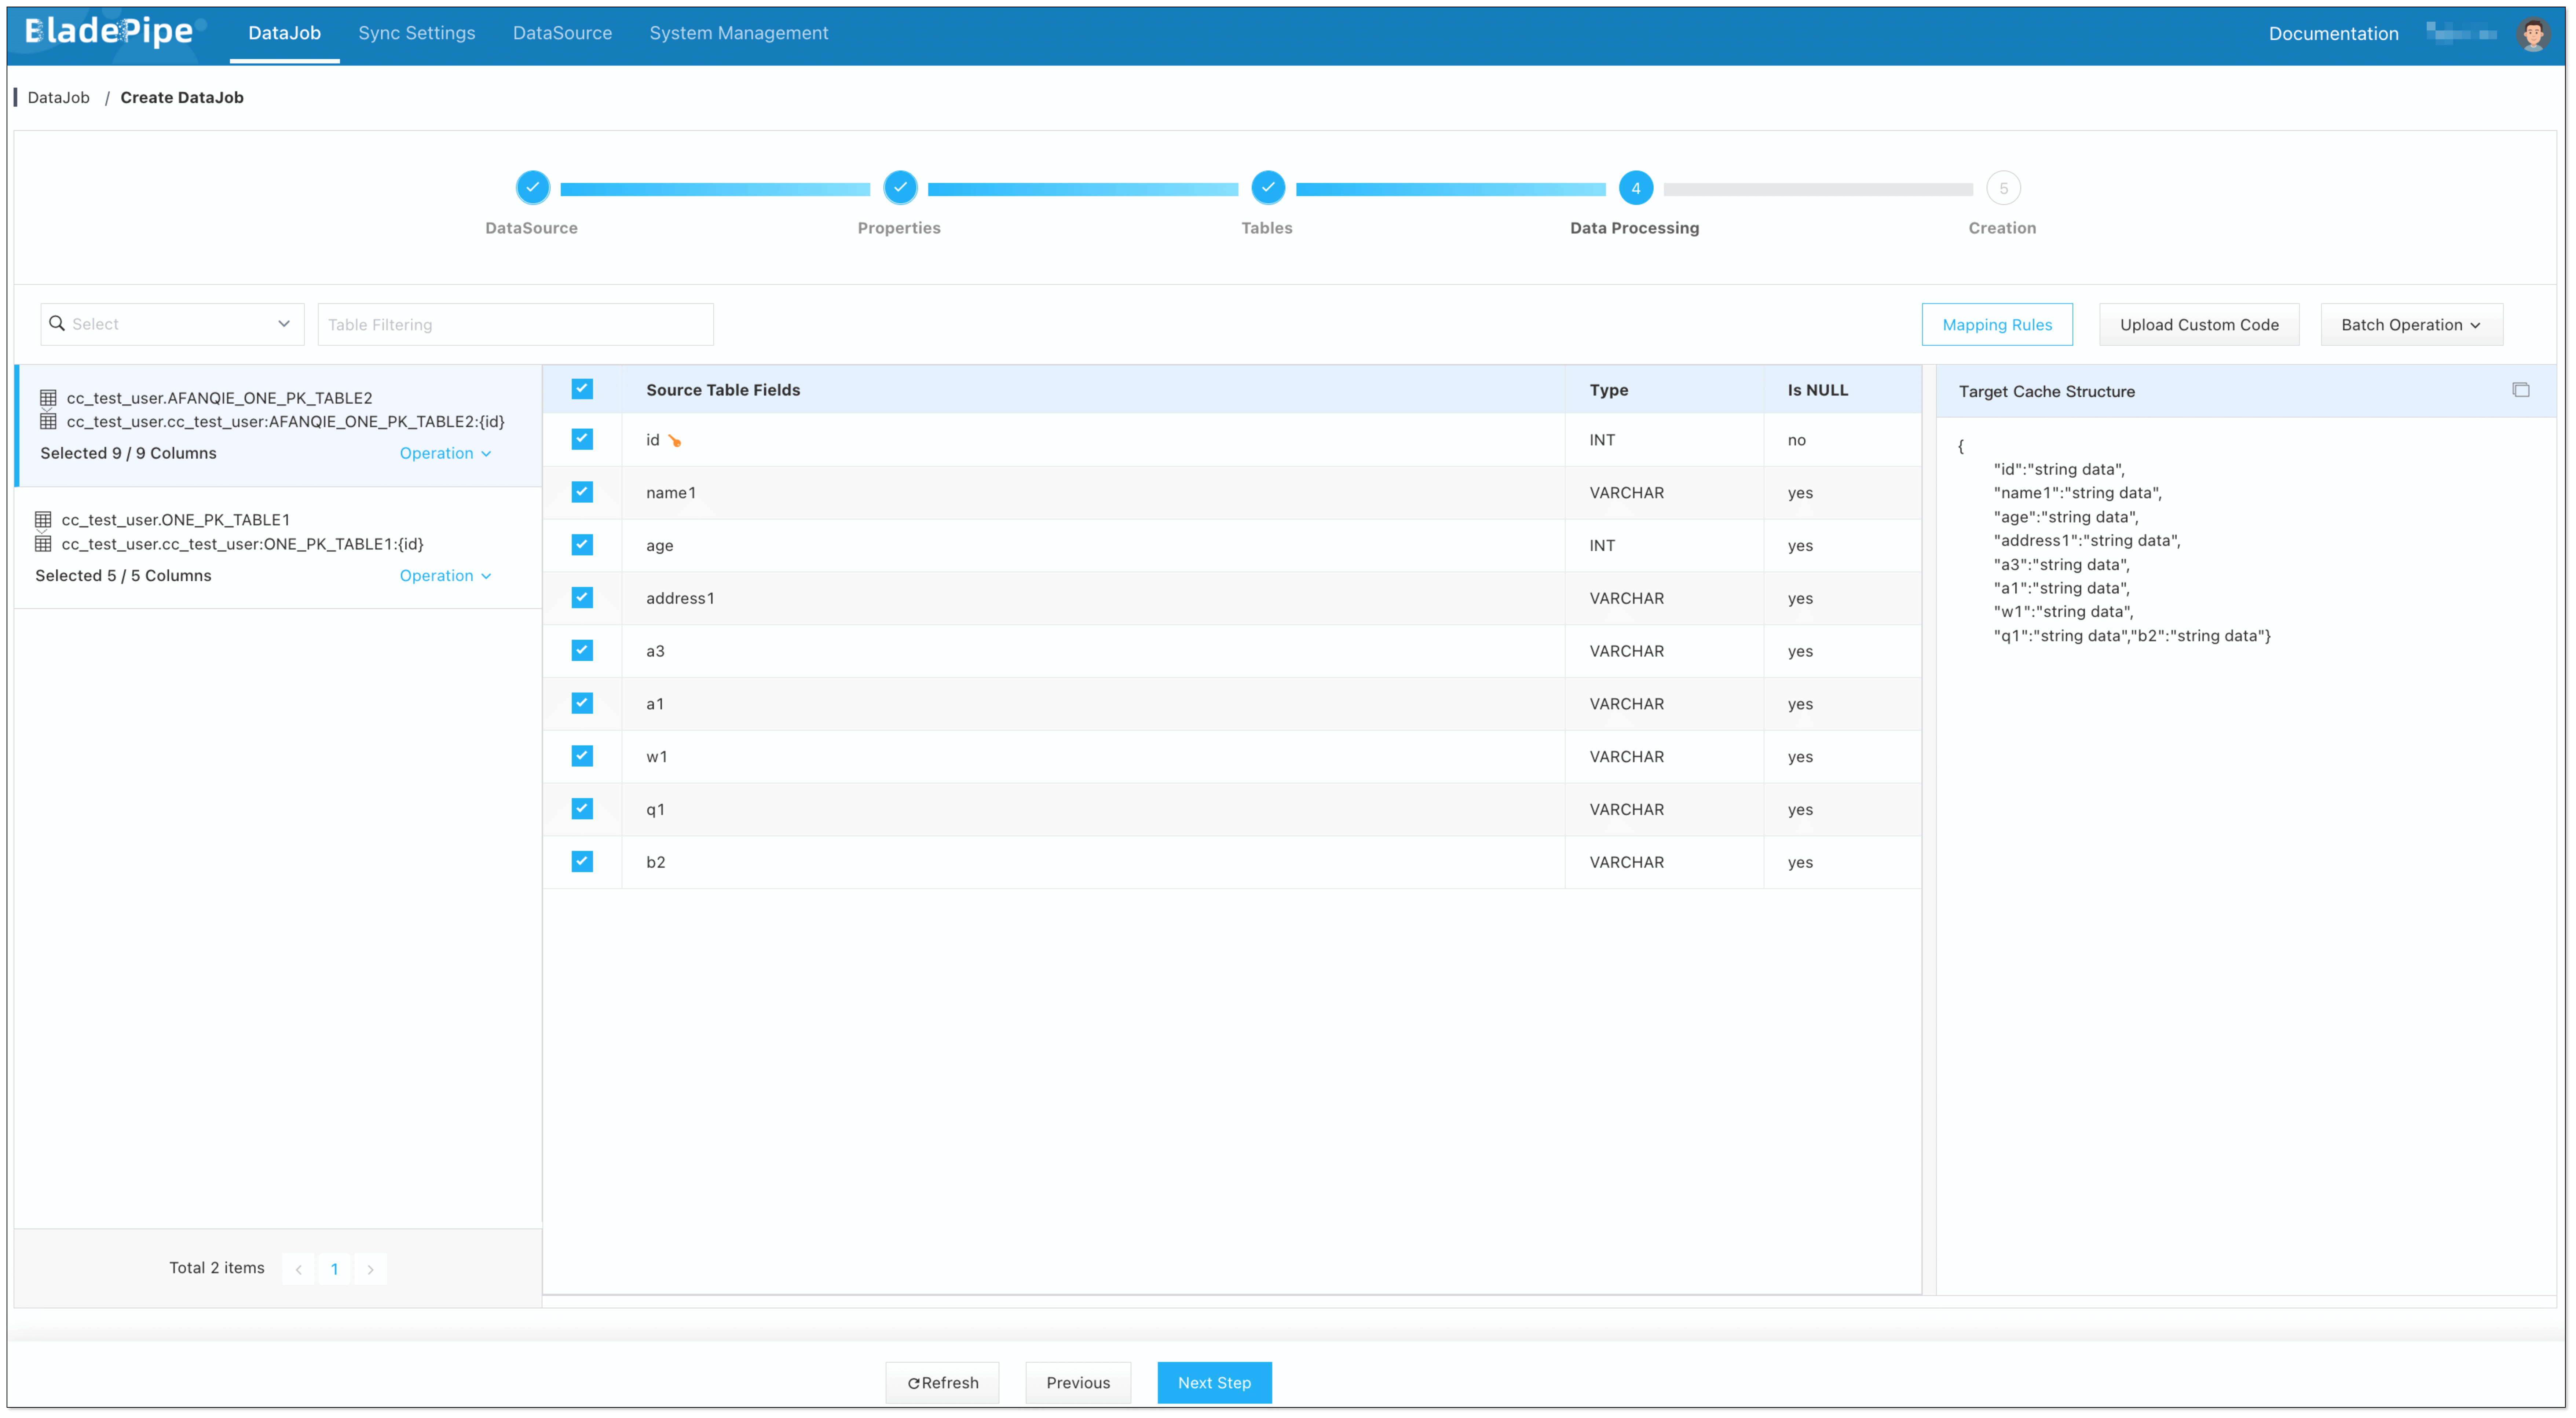Uncheck the id field checkbox
The width and height of the screenshot is (2576, 1418).
(x=582, y=440)
